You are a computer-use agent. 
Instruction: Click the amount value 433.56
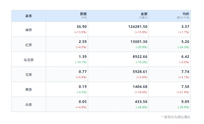point(141,102)
